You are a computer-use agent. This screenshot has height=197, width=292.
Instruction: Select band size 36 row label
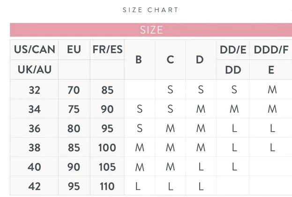pyautogui.click(x=34, y=128)
